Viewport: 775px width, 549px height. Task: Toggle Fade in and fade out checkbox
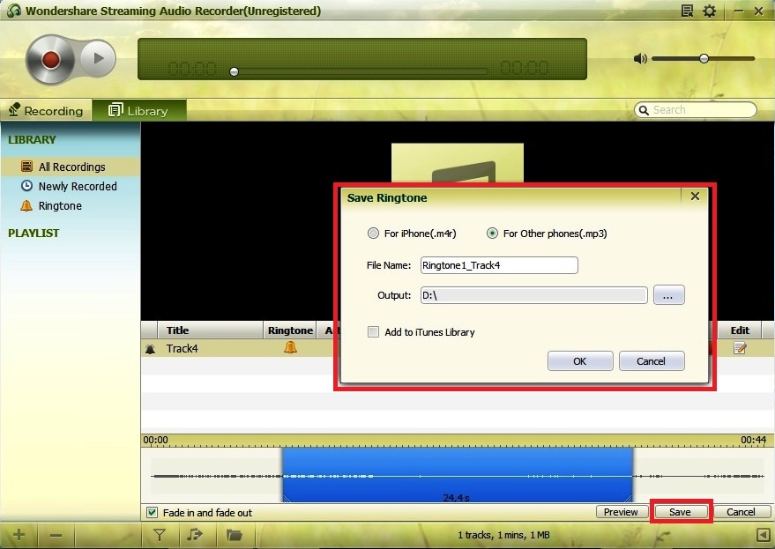[153, 513]
